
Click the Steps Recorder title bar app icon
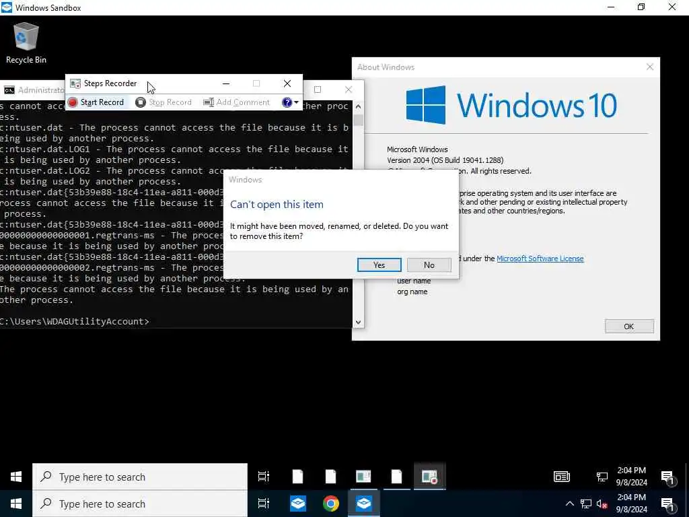click(x=75, y=83)
